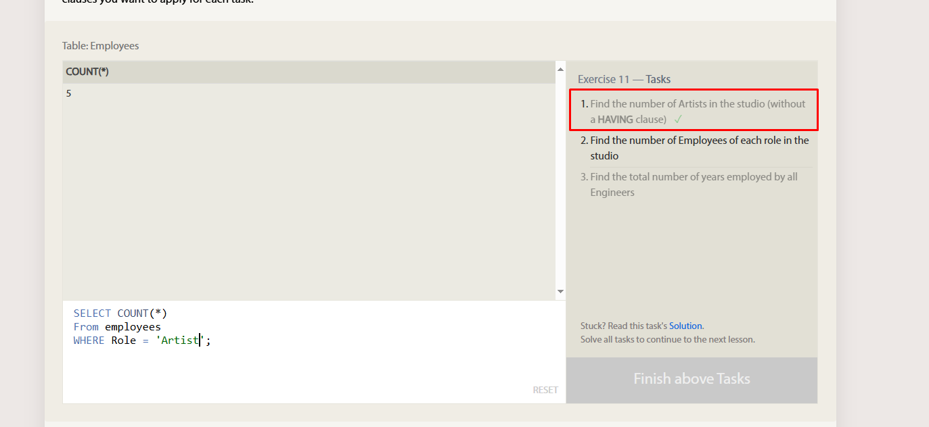Click scroll down arrow of results table
Screen dimensions: 929x427
[560, 291]
